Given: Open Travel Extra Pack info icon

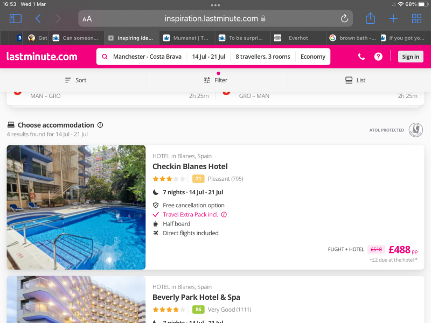Looking at the screenshot, I should 224,214.
